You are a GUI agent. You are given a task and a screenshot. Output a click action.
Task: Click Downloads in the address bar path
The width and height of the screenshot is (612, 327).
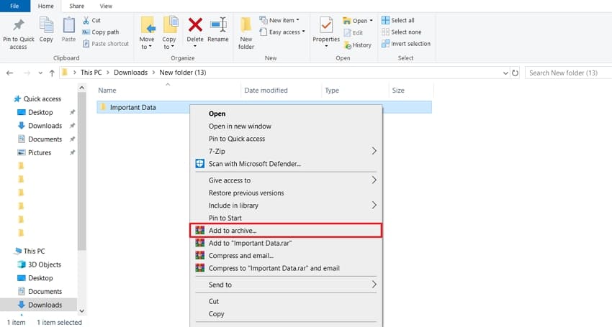click(x=131, y=73)
